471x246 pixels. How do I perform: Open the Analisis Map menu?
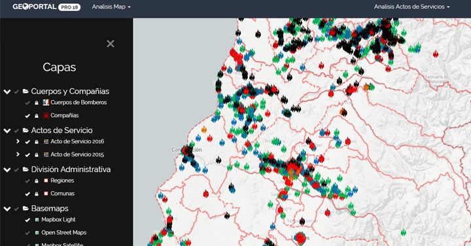point(111,7)
